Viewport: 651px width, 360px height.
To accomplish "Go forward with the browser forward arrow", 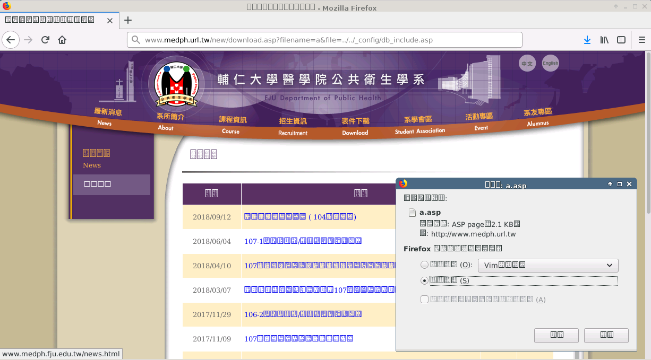I will [x=28, y=40].
